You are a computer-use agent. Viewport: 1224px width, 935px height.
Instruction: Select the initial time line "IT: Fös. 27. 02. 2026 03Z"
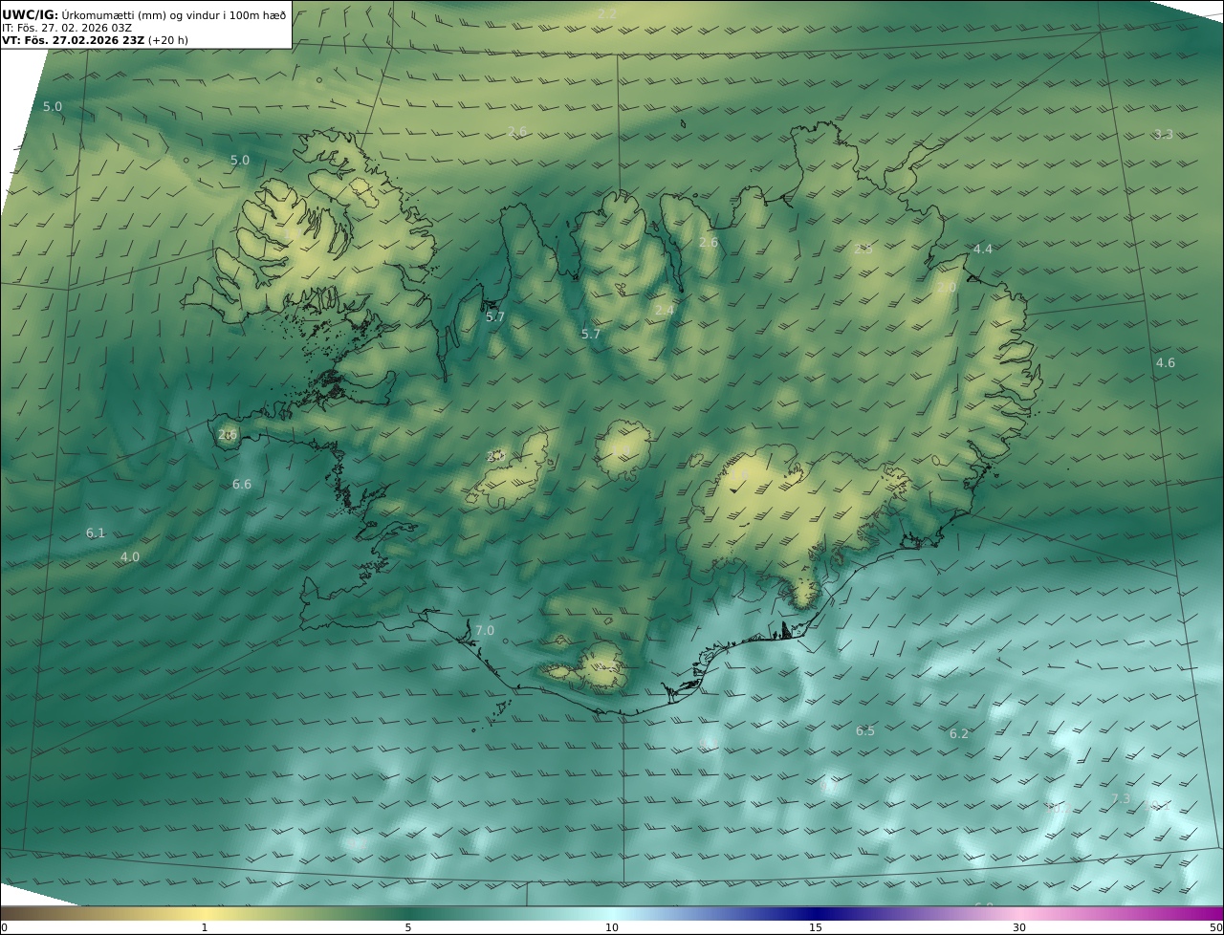pos(67,28)
